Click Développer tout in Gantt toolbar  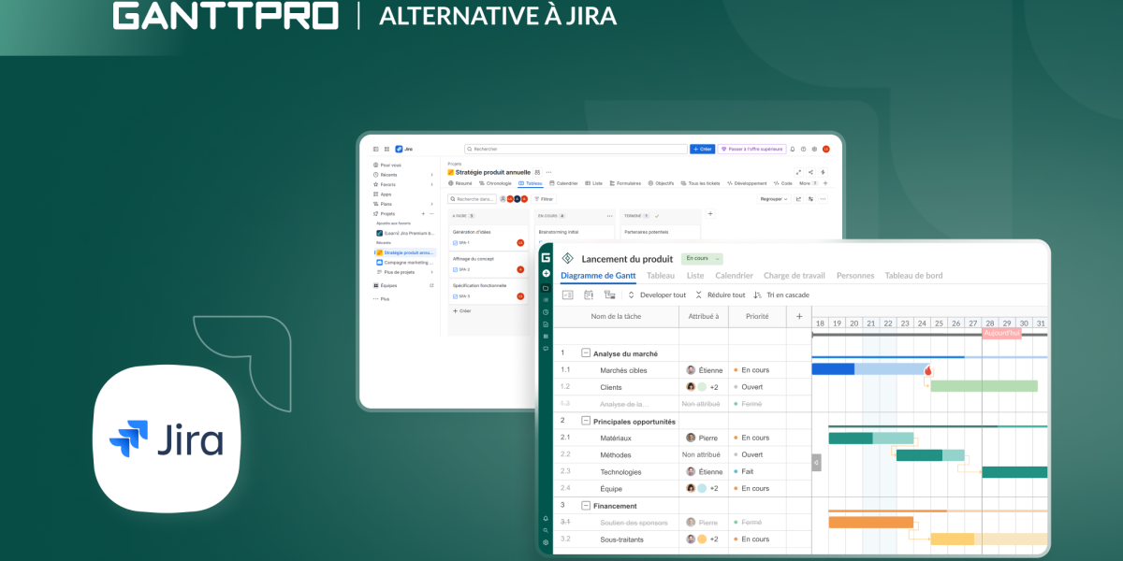pyautogui.click(x=657, y=295)
